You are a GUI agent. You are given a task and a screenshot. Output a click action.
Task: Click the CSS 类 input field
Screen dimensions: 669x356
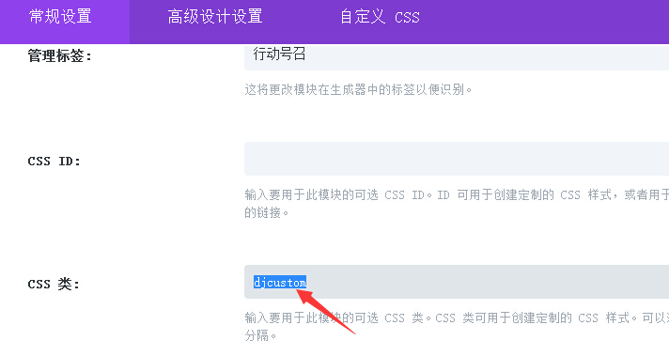(457, 282)
